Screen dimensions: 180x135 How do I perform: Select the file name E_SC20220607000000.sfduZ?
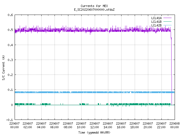94,10
